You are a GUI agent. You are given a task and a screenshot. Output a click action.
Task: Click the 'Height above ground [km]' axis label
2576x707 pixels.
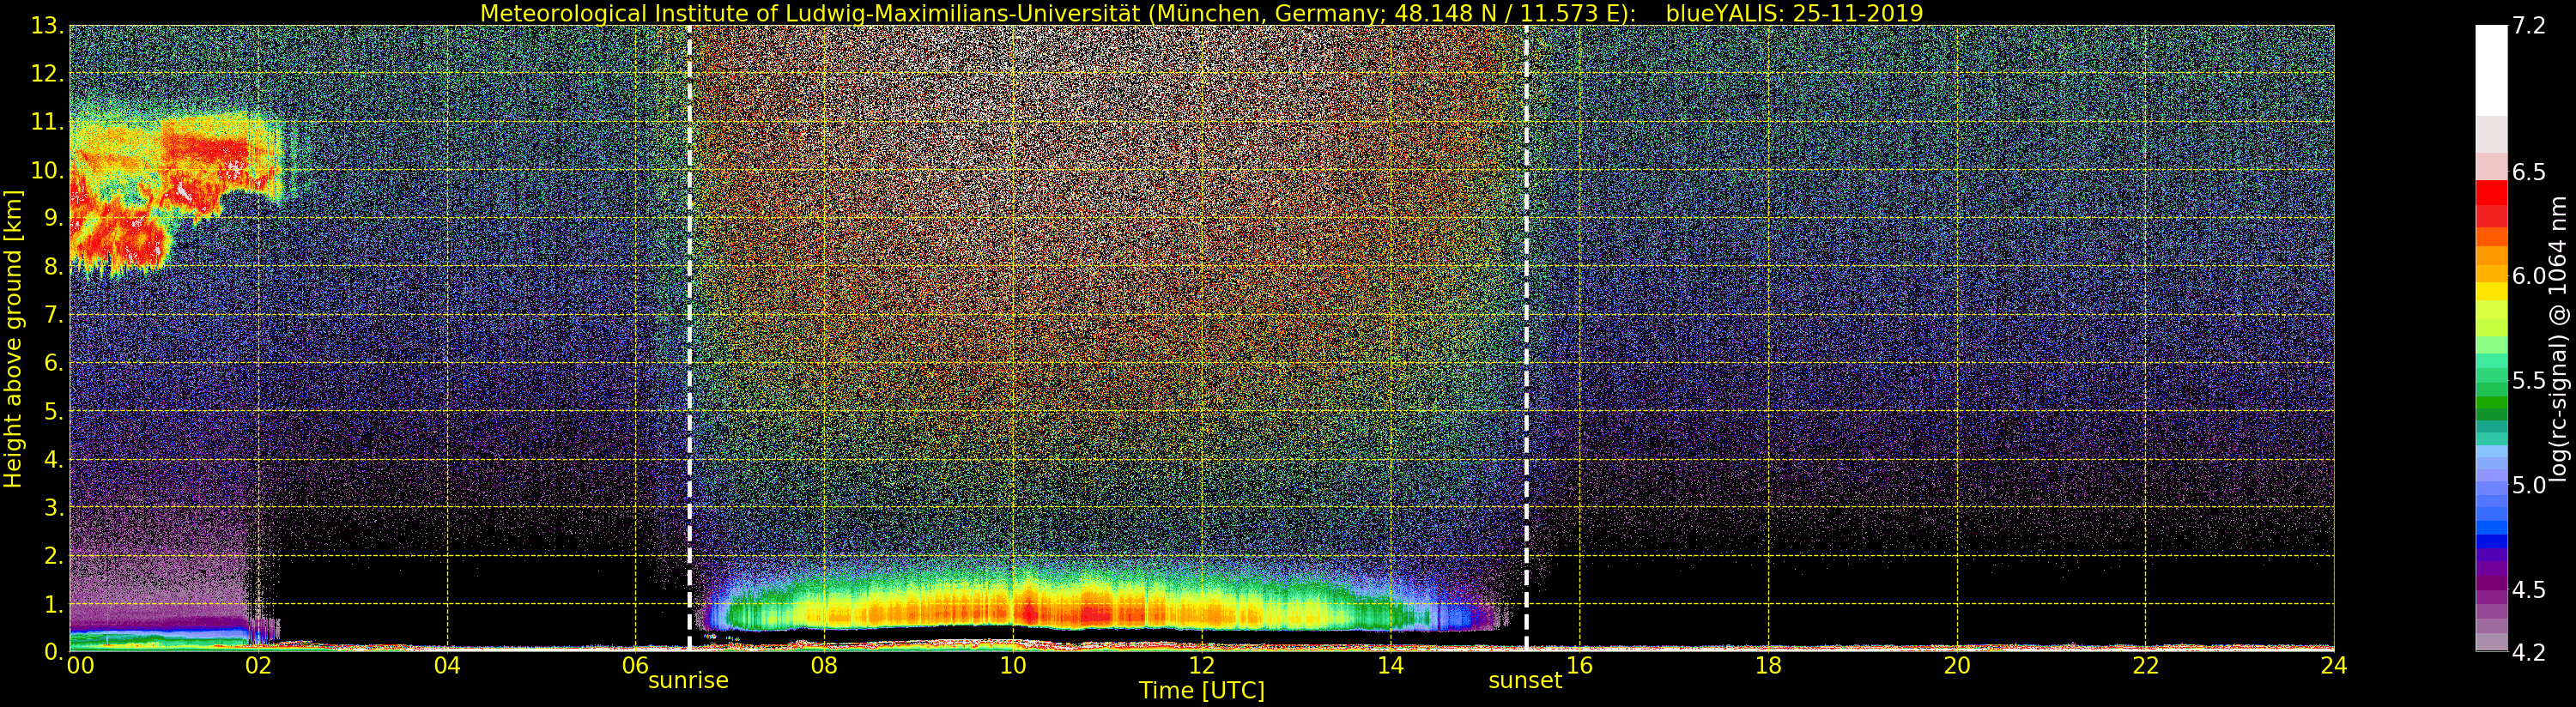click(13, 339)
